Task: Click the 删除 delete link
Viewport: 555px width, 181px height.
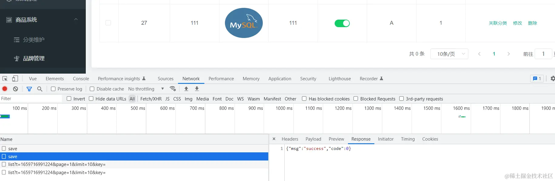Action: coord(533,23)
